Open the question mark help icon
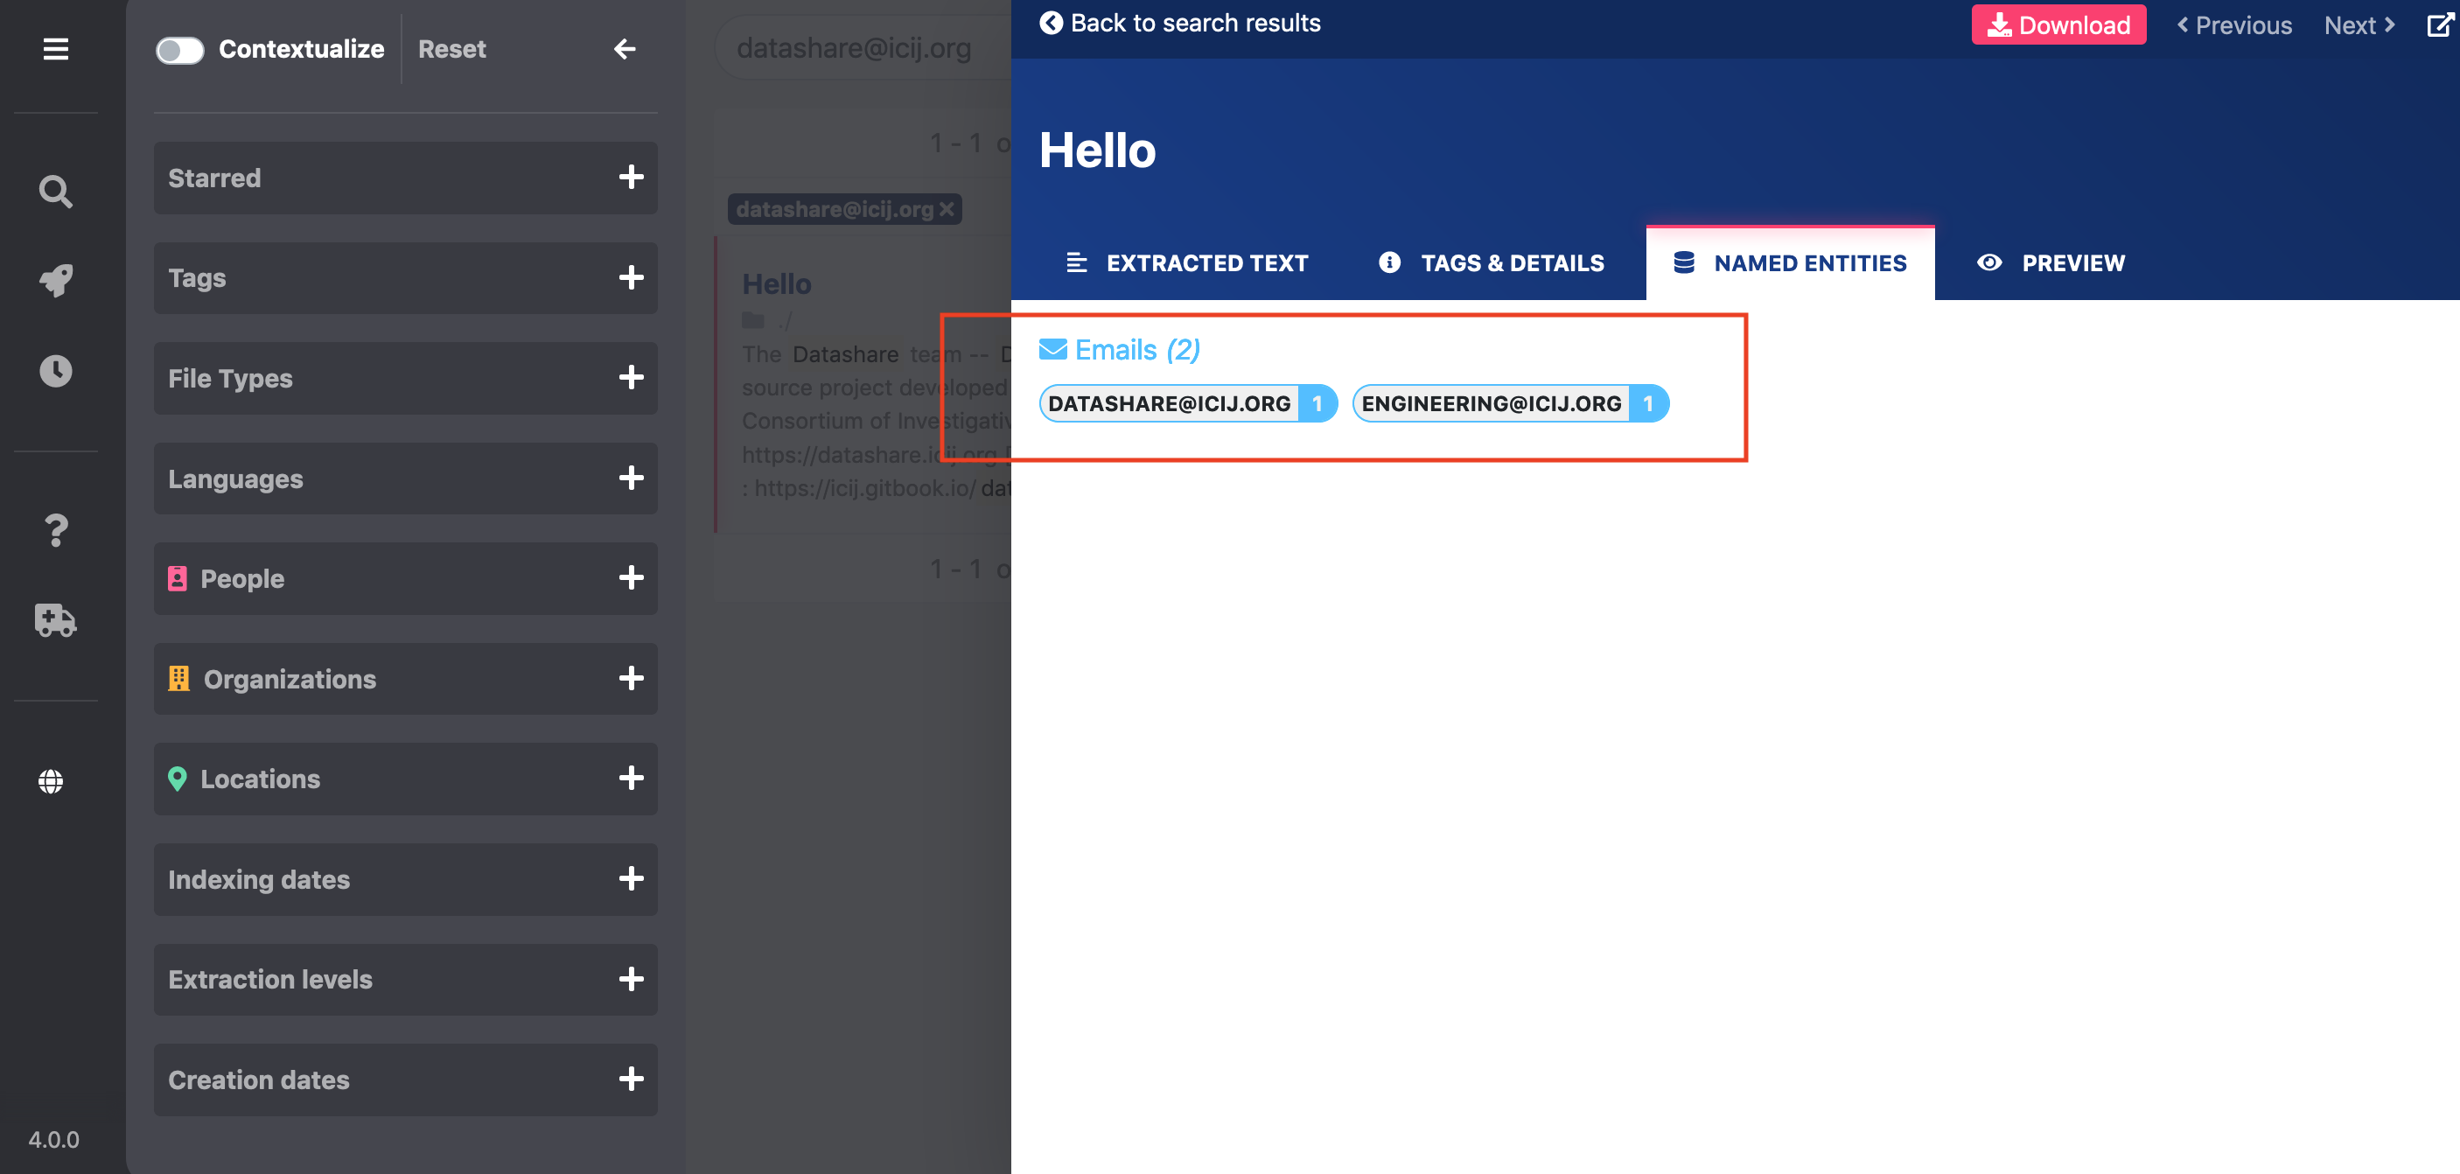 (x=55, y=530)
